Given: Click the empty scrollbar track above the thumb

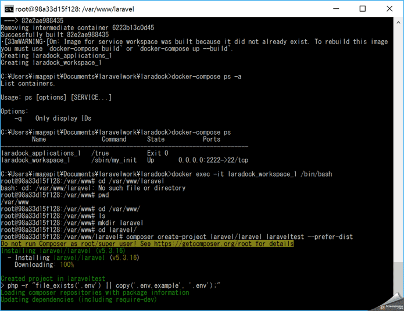Looking at the screenshot, I should click(398, 145).
